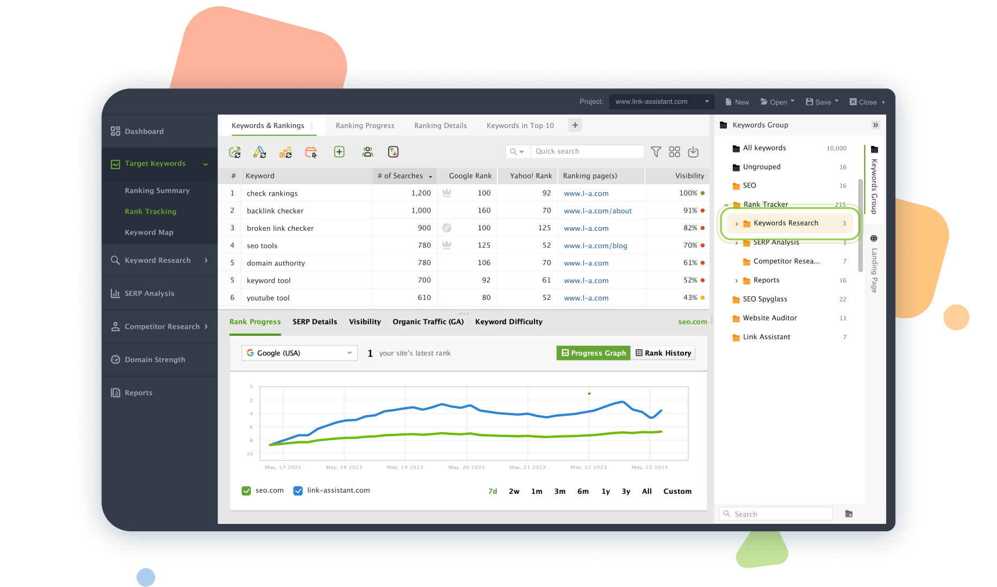Open the filter funnel icon

656,152
